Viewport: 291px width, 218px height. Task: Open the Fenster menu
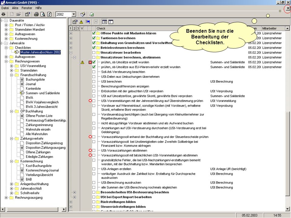pyautogui.click(x=27, y=8)
